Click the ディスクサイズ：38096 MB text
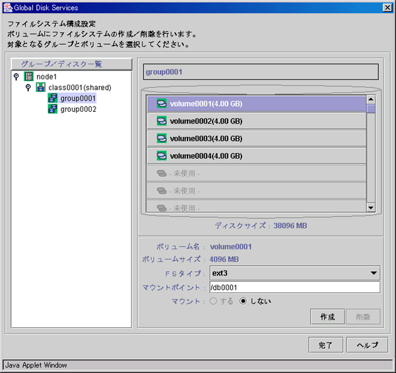This screenshot has width=396, height=373. tap(261, 226)
